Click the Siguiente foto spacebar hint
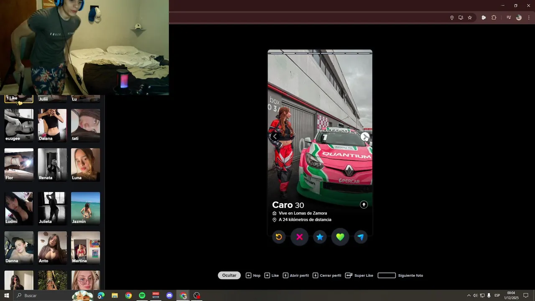 pos(400,275)
